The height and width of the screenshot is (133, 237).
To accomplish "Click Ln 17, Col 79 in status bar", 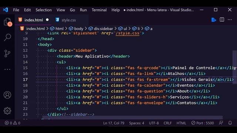I will 114,123.
